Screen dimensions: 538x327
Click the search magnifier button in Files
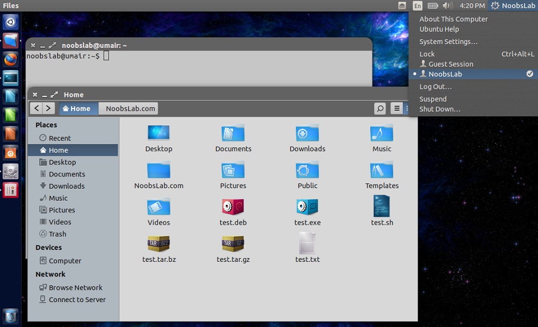380,109
